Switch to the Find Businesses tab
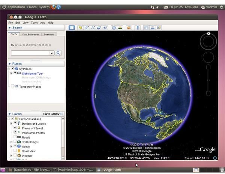 coord(31,34)
